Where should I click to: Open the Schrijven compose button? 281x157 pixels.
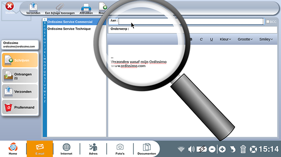tap(20, 60)
